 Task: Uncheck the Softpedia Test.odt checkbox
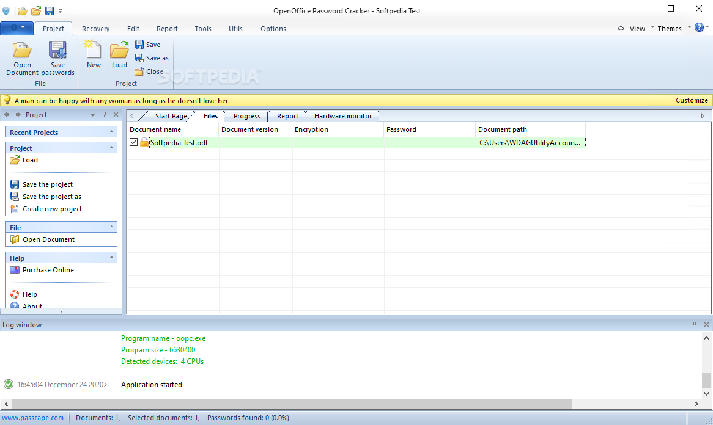click(x=134, y=142)
